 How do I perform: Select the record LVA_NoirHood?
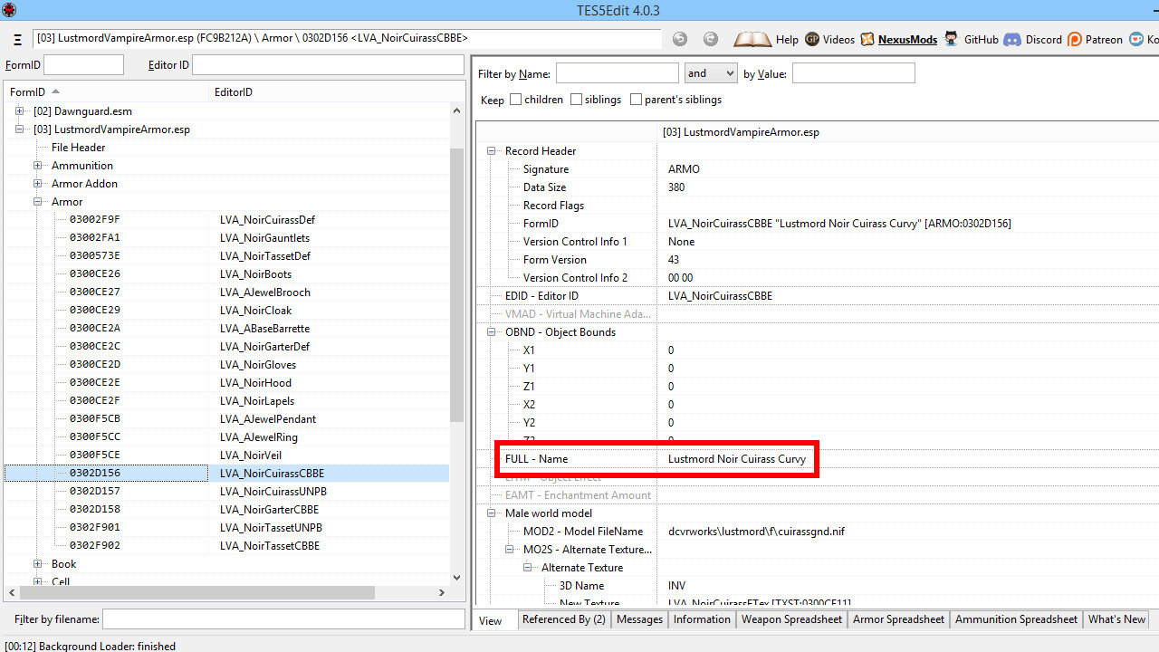coord(255,383)
